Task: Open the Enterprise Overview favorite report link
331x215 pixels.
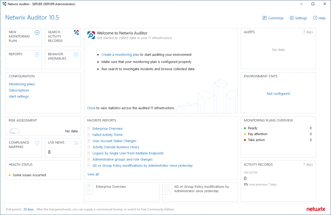Action: pyautogui.click(x=107, y=128)
